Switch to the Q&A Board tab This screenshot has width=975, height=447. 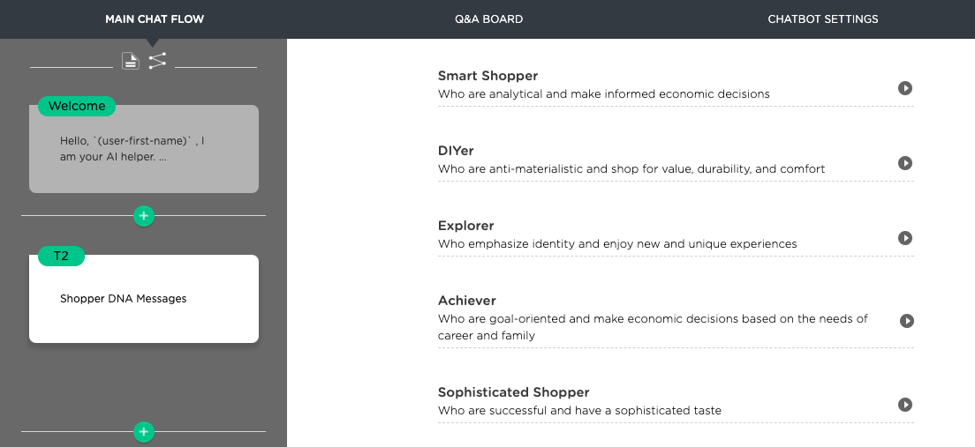(488, 19)
